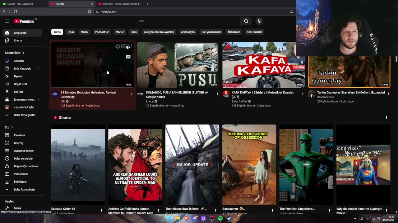Open Geçmiş watch history

click(22, 143)
